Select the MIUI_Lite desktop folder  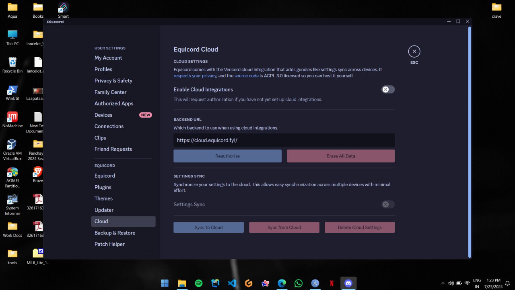(38, 257)
